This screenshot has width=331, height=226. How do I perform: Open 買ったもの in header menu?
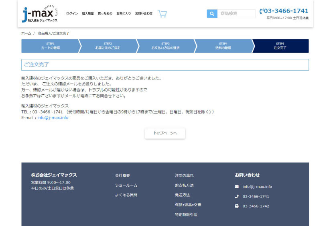(x=105, y=14)
